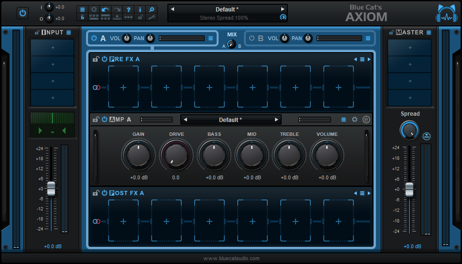462x264 pixels.
Task: Open global settings gear in top toolbar
Action: click(94, 10)
